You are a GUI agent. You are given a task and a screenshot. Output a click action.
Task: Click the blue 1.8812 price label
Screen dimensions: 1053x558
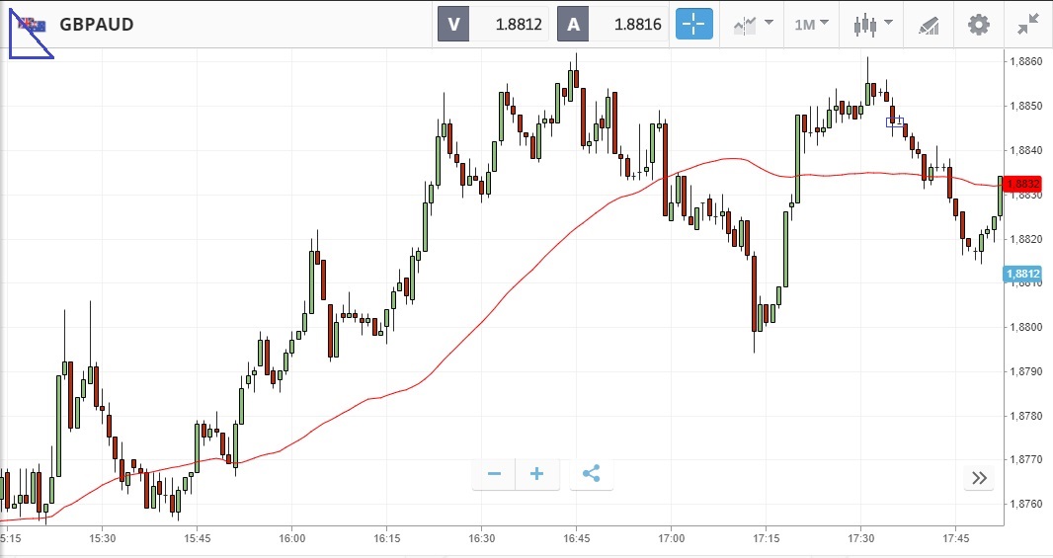point(1021,274)
